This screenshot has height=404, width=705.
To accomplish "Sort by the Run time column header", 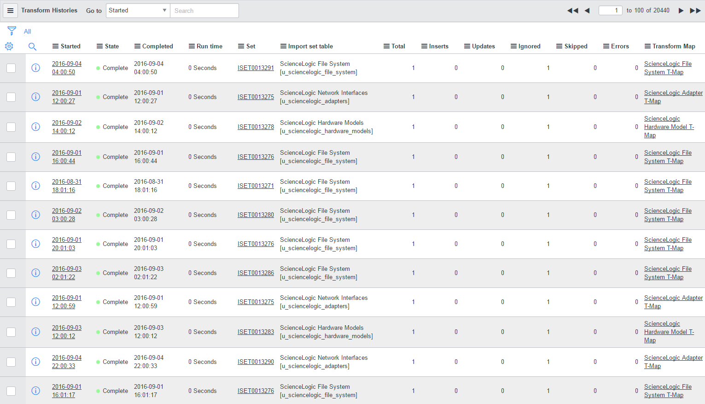I will pos(209,46).
